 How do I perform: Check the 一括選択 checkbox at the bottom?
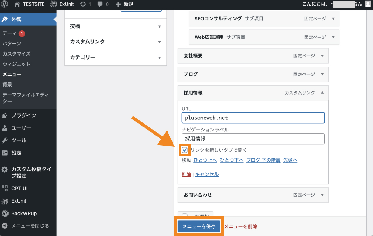(x=185, y=216)
